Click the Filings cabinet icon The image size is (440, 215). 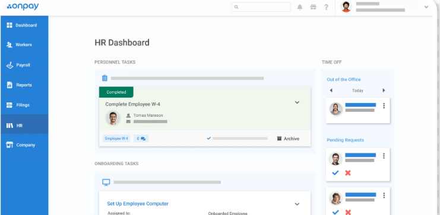coord(10,105)
